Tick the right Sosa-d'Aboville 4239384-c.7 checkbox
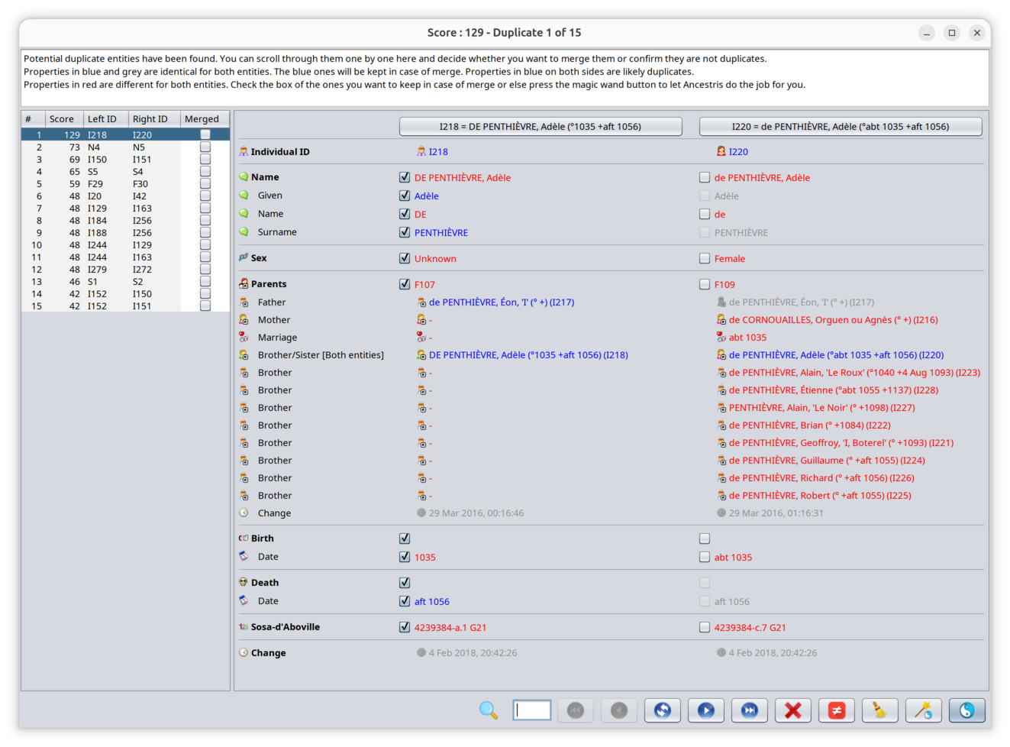This screenshot has width=1010, height=747. (x=705, y=627)
